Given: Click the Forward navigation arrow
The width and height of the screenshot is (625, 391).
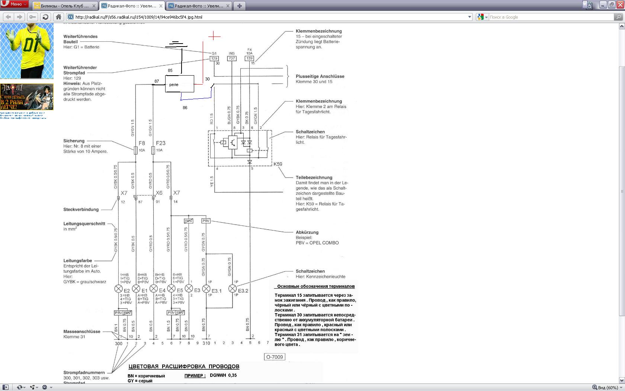Looking at the screenshot, I should coord(20,17).
